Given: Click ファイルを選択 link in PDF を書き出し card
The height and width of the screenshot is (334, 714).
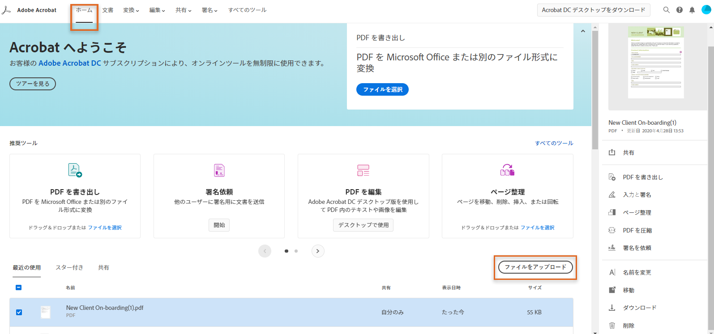Looking at the screenshot, I should [x=105, y=228].
